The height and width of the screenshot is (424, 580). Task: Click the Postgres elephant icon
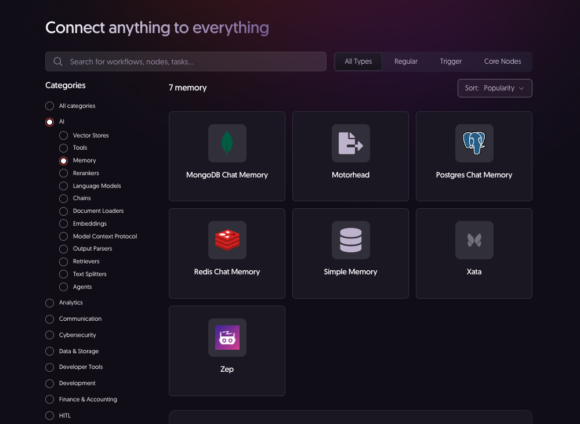click(x=474, y=143)
